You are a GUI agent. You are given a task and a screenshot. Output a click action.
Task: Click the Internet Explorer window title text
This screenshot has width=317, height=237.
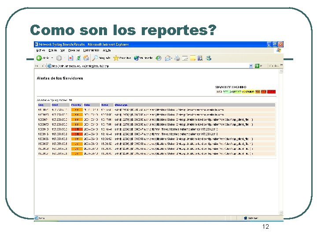[x=84, y=44]
